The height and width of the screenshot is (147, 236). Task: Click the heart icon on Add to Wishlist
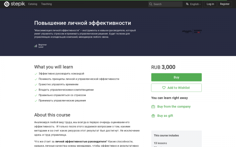pyautogui.click(x=164, y=87)
